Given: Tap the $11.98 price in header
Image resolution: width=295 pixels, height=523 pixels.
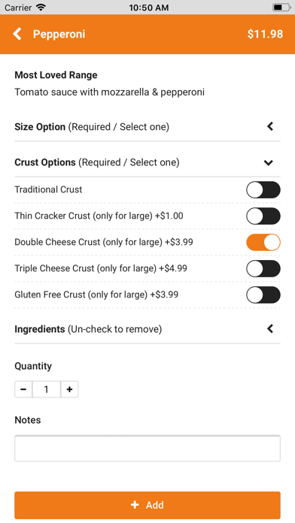Looking at the screenshot, I should pyautogui.click(x=265, y=34).
